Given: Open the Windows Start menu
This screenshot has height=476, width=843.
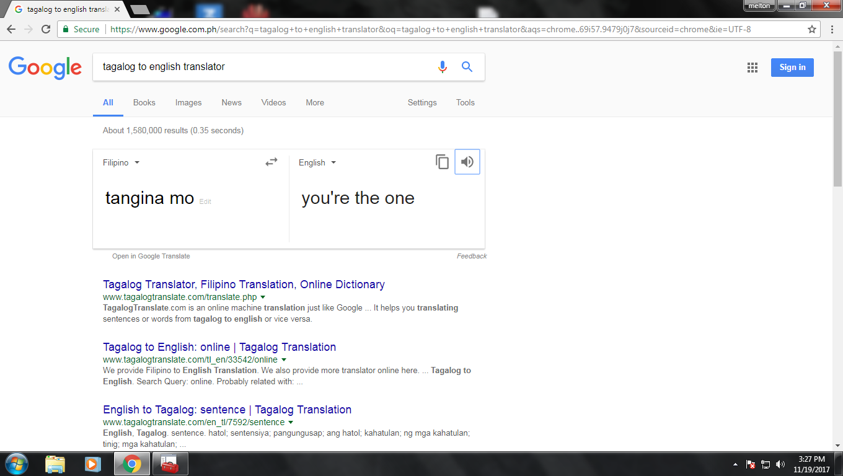Looking at the screenshot, I should click(x=17, y=464).
